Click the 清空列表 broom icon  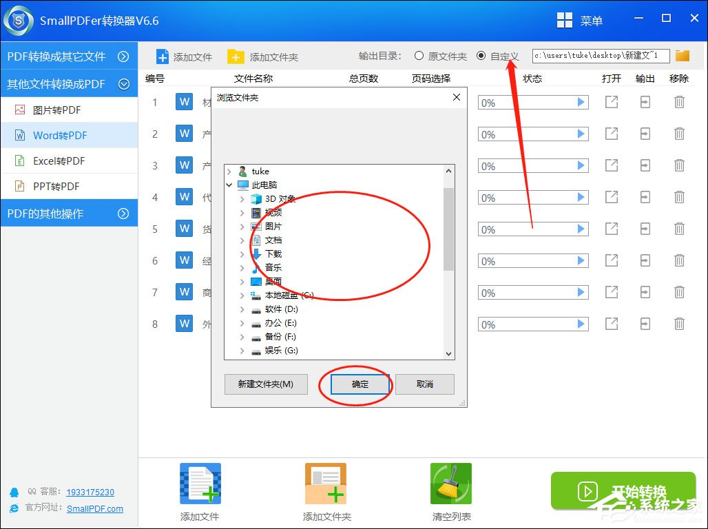(450, 483)
